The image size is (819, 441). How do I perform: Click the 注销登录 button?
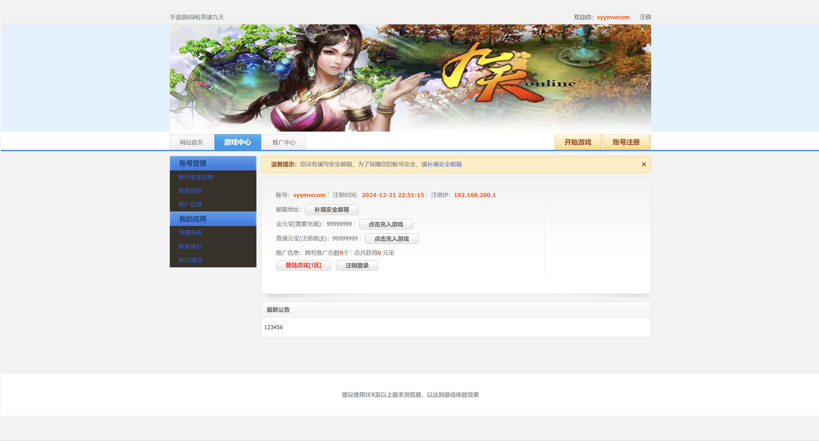click(x=357, y=265)
